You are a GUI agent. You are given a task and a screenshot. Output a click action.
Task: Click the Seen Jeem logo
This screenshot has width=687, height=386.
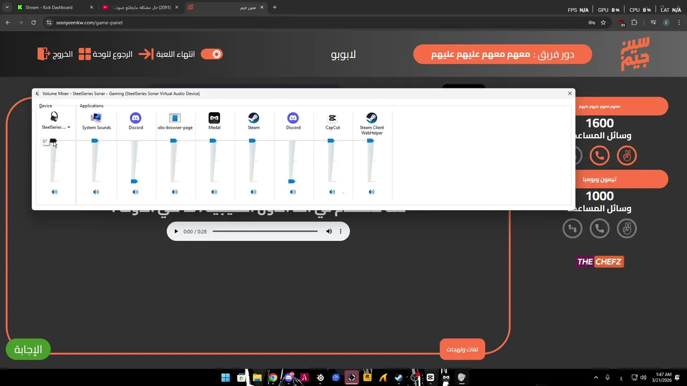click(635, 54)
